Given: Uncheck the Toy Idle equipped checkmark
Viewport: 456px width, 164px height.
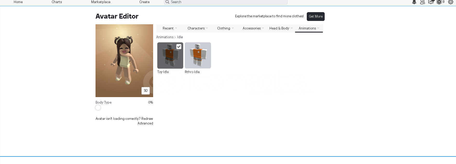Looking at the screenshot, I should (x=179, y=46).
